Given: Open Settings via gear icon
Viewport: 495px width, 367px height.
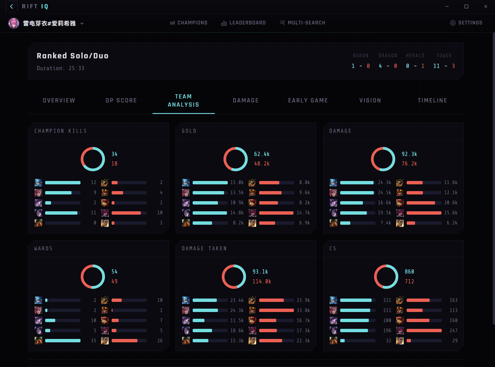Looking at the screenshot, I should (x=453, y=23).
